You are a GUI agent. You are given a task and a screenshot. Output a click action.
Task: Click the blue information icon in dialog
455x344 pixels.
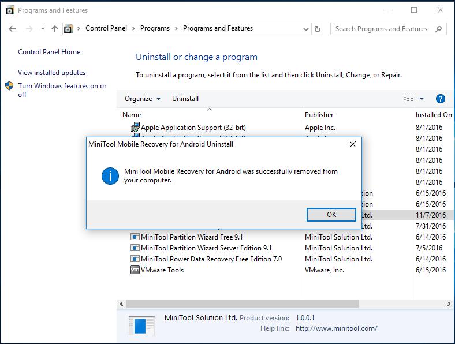click(x=110, y=176)
